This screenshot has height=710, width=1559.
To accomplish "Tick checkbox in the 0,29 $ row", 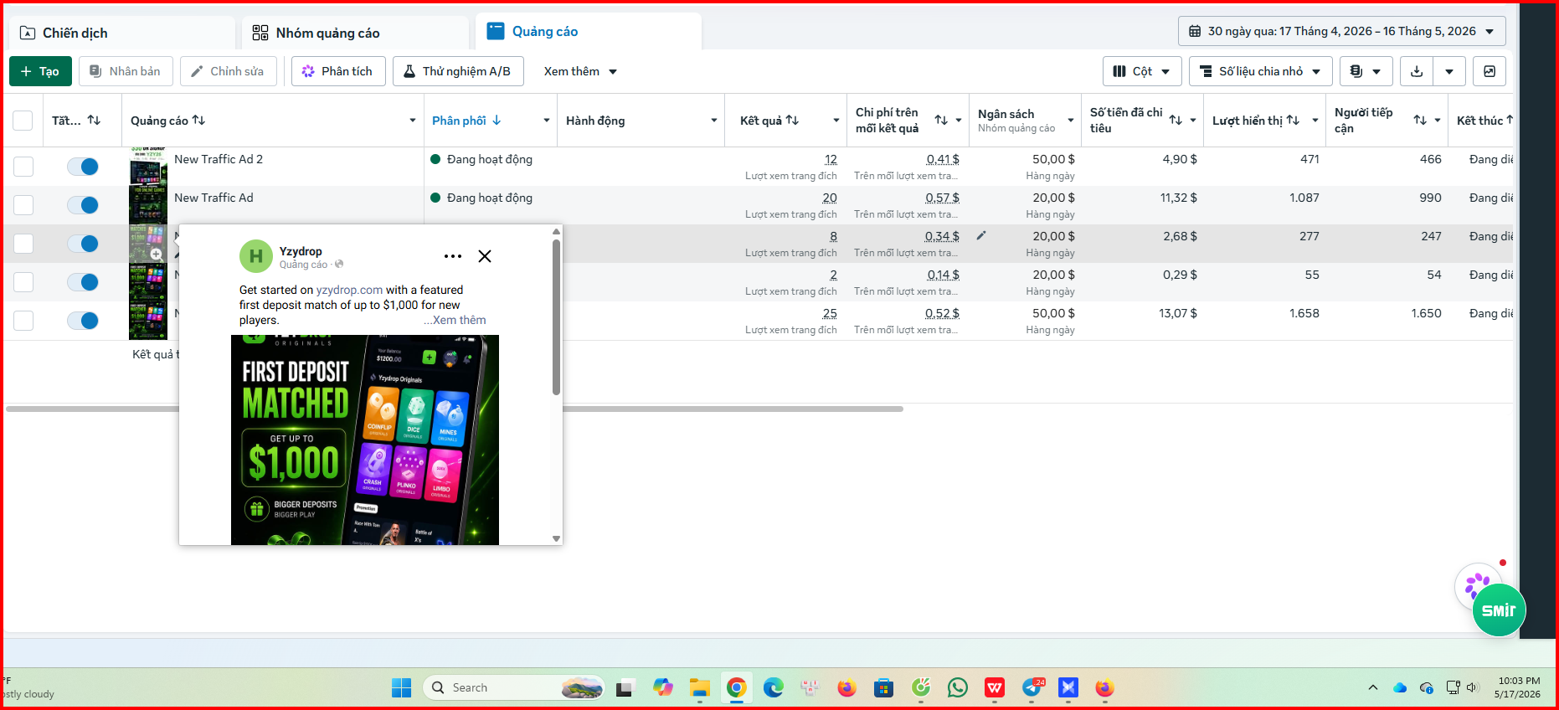I will pos(23,282).
